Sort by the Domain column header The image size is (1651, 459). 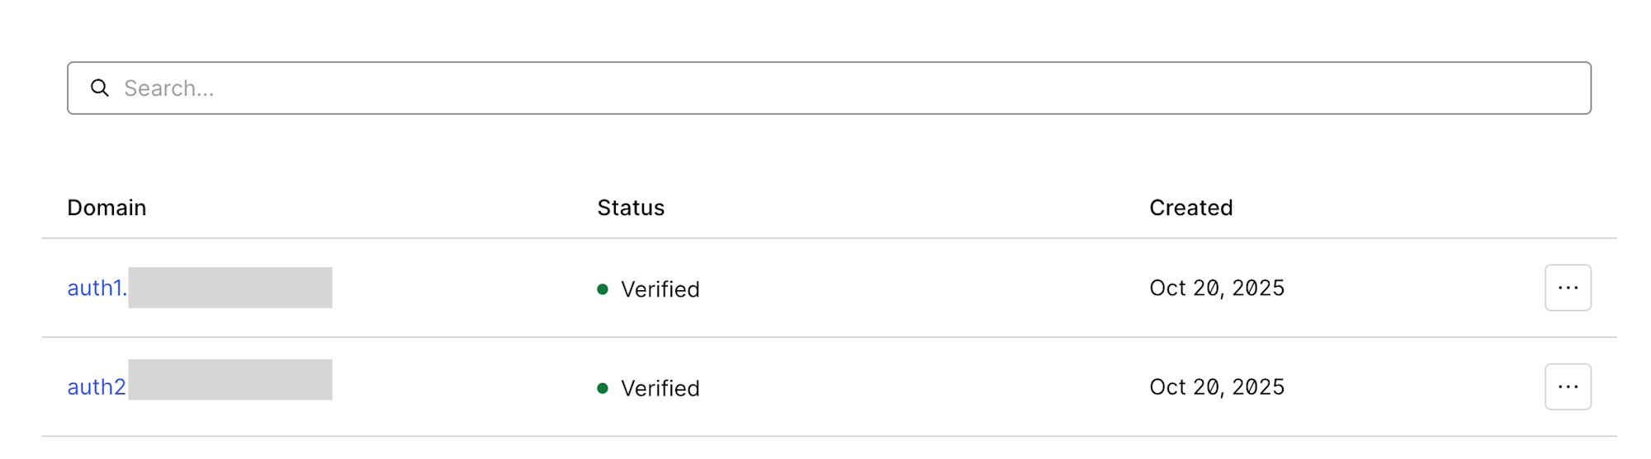coord(106,208)
